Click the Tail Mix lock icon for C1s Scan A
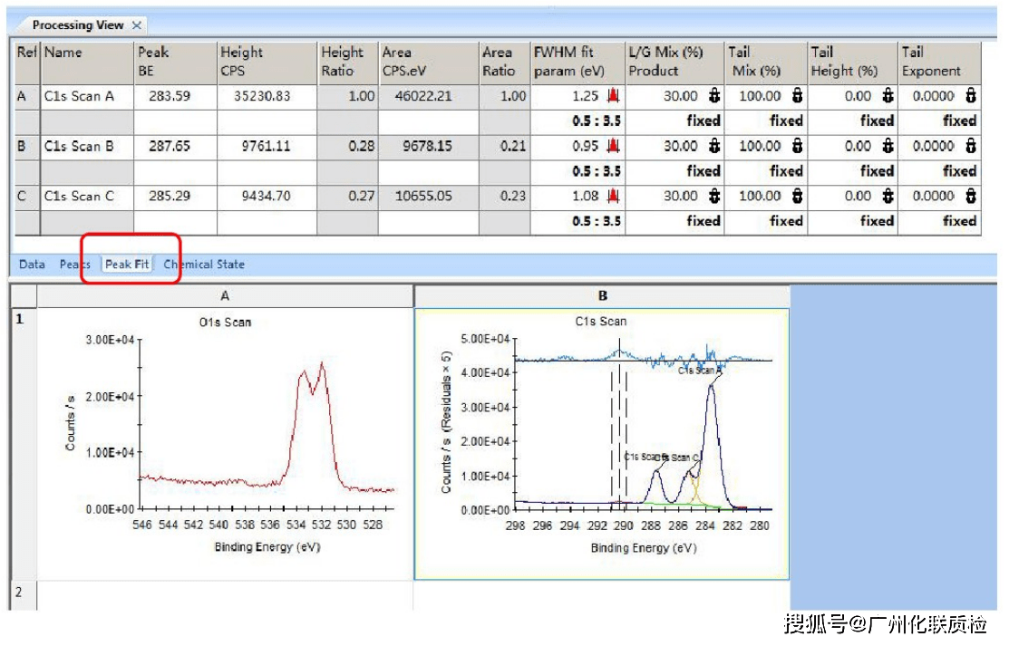This screenshot has height=646, width=1009. [x=797, y=96]
